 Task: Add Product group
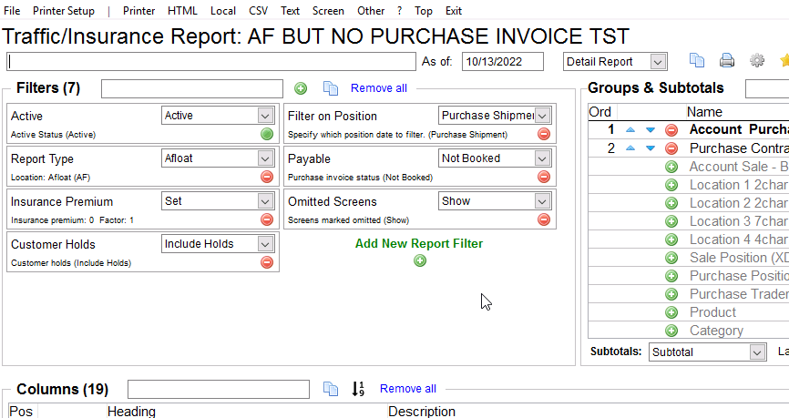pos(671,312)
